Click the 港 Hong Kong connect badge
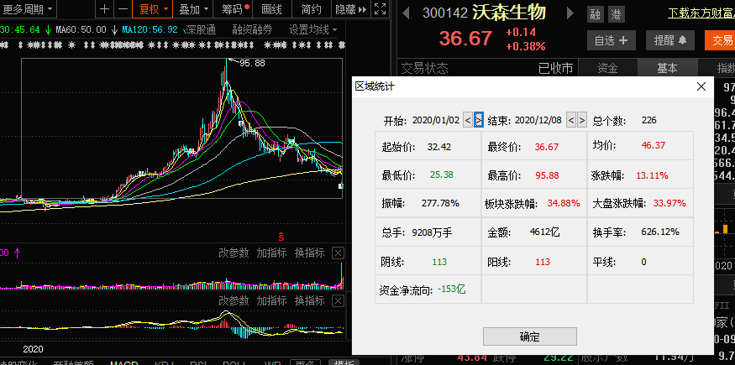Screen dimensions: 735x365 pyautogui.click(x=616, y=14)
